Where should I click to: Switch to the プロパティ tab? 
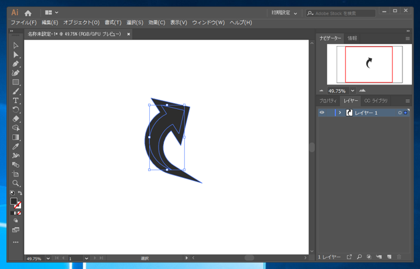click(x=328, y=101)
